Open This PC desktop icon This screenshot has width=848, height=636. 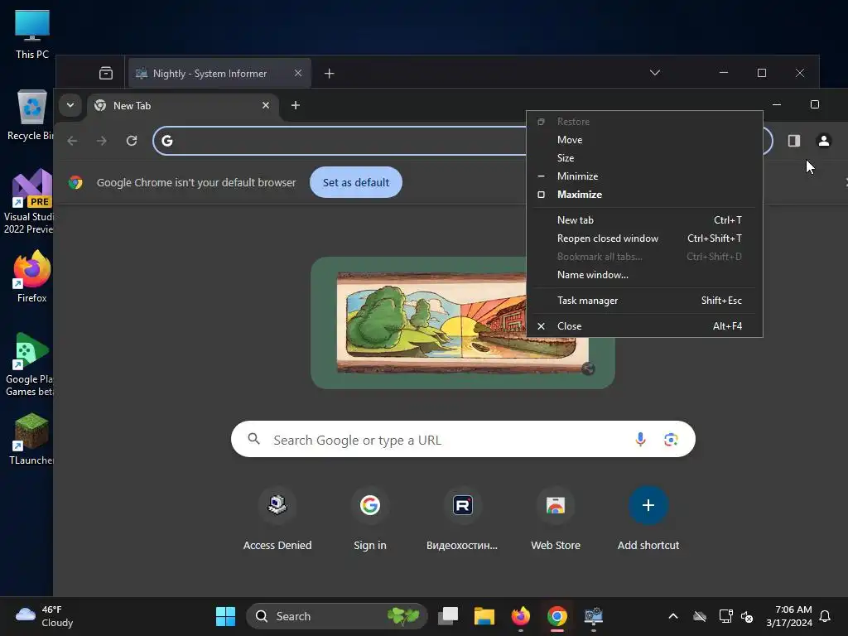[32, 35]
